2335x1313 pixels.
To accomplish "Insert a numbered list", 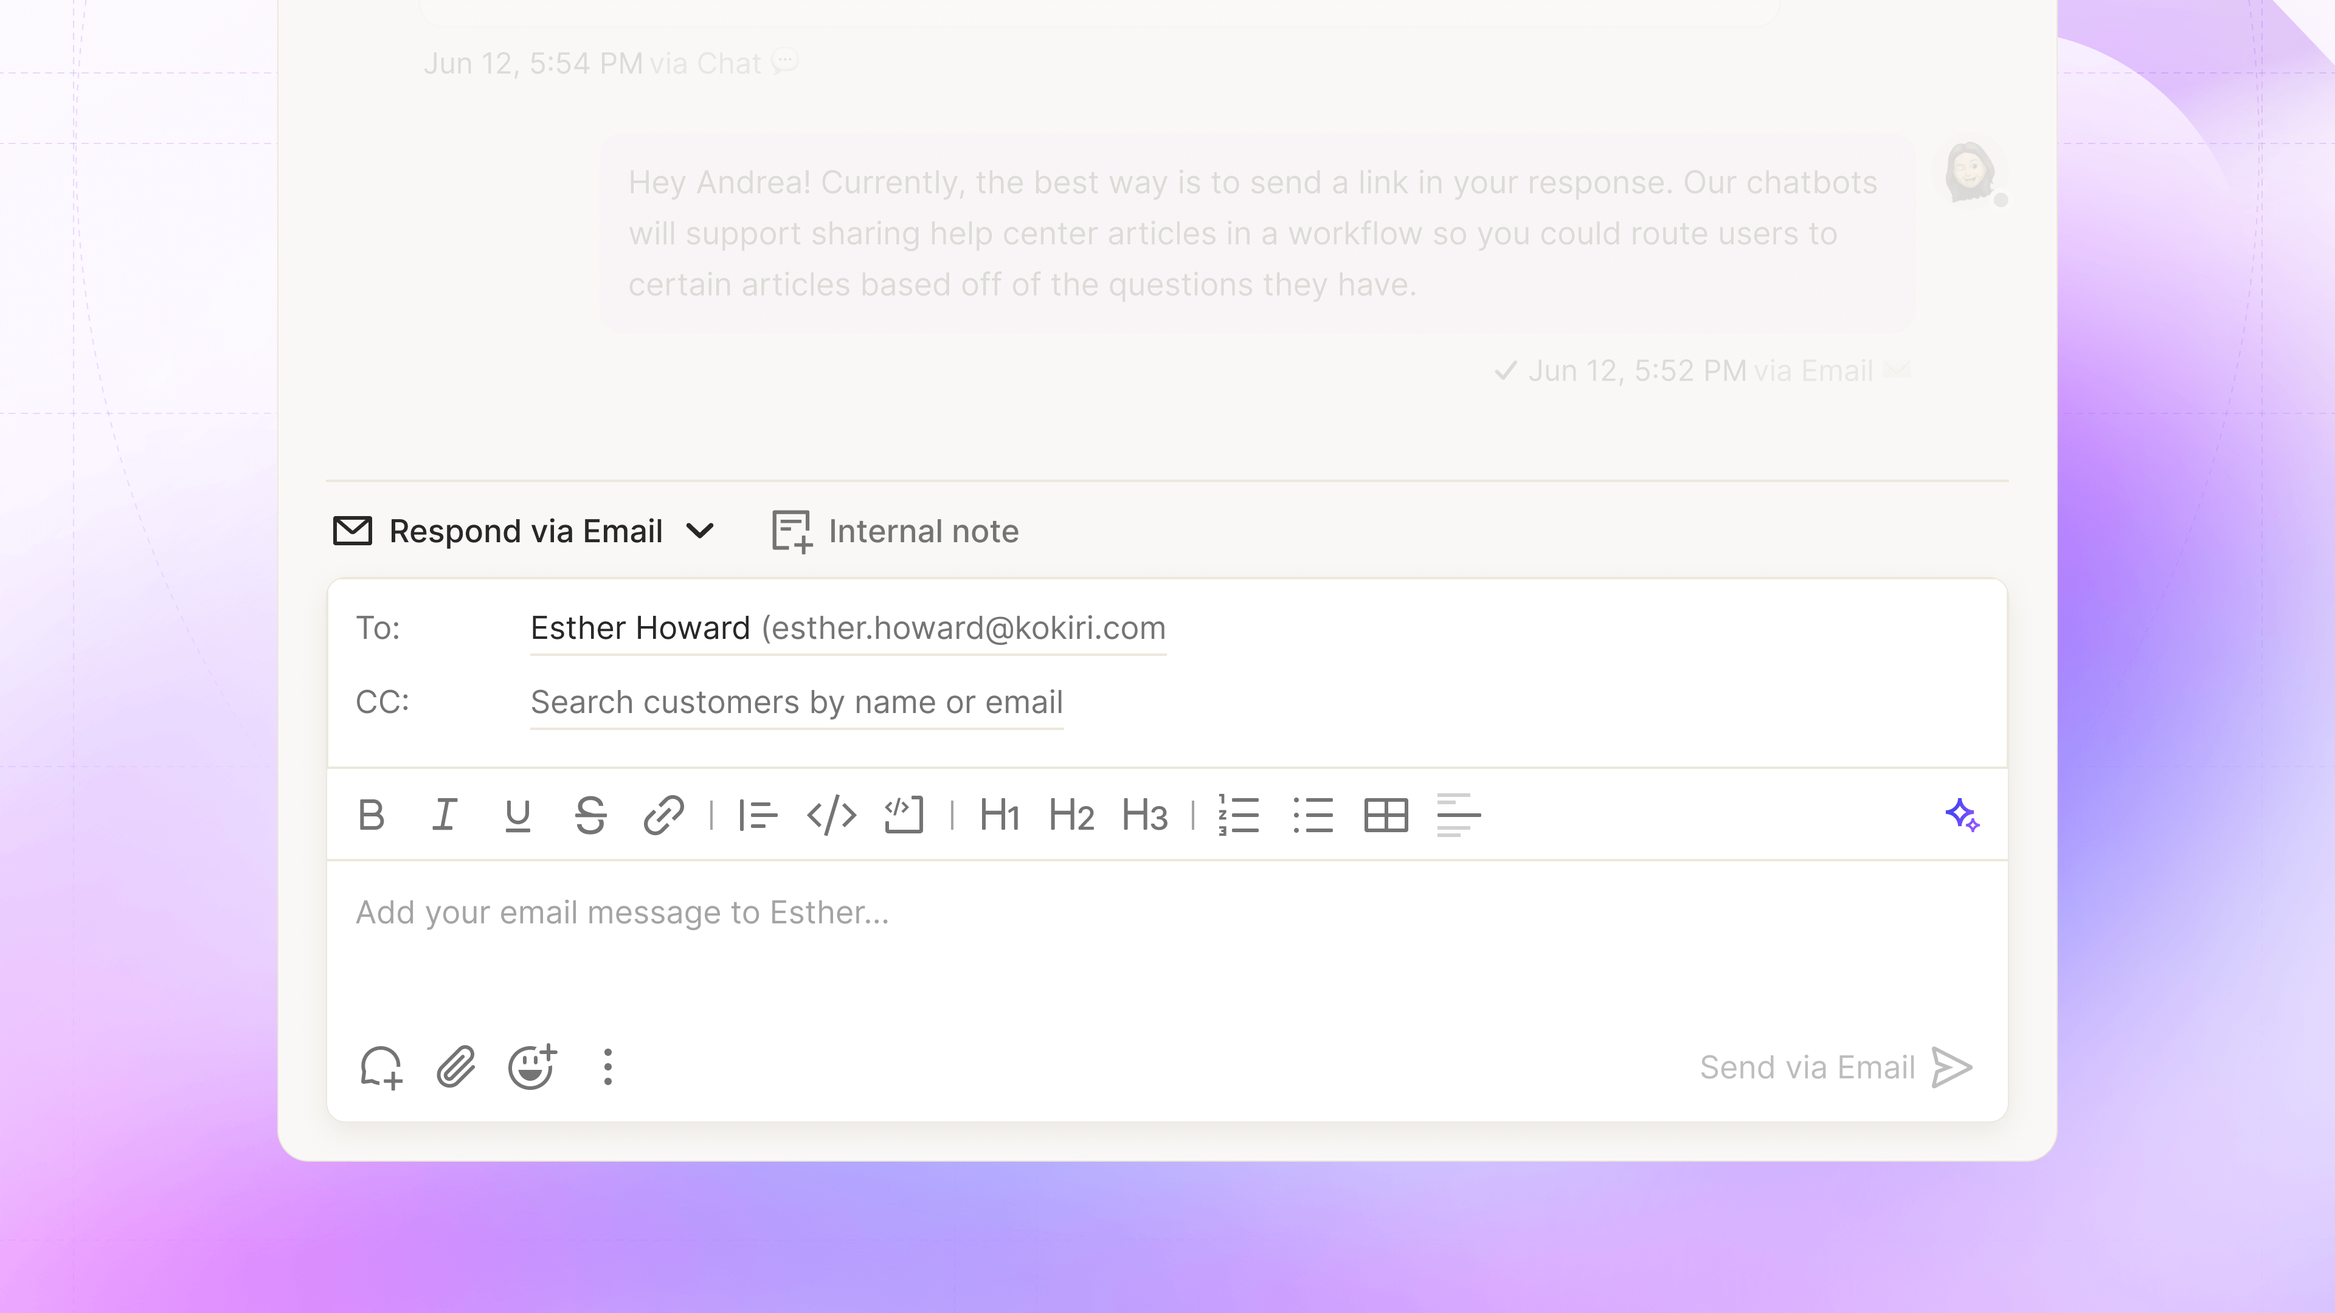I will [x=1239, y=815].
